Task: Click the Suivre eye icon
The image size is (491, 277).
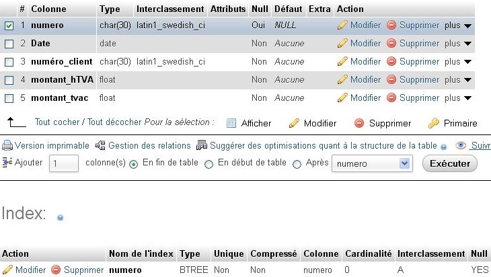Action: (x=461, y=145)
